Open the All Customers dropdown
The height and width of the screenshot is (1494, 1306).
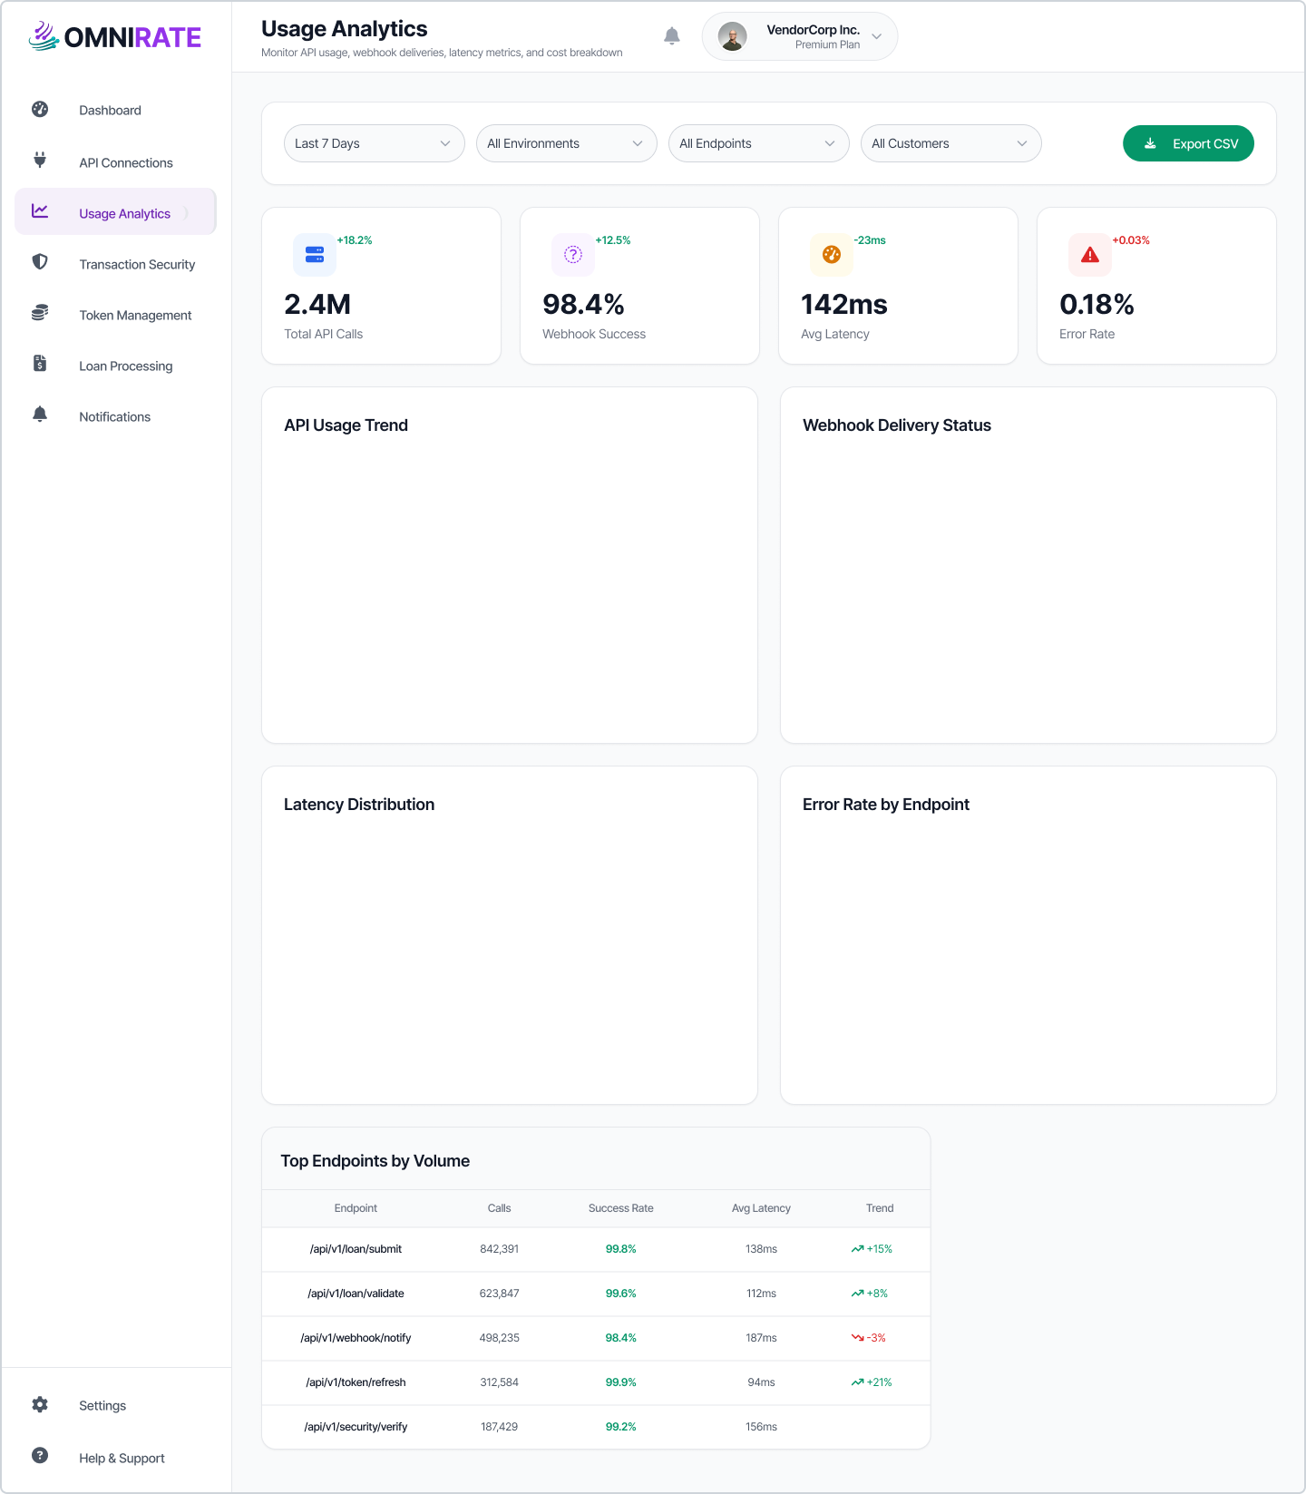pyautogui.click(x=951, y=143)
